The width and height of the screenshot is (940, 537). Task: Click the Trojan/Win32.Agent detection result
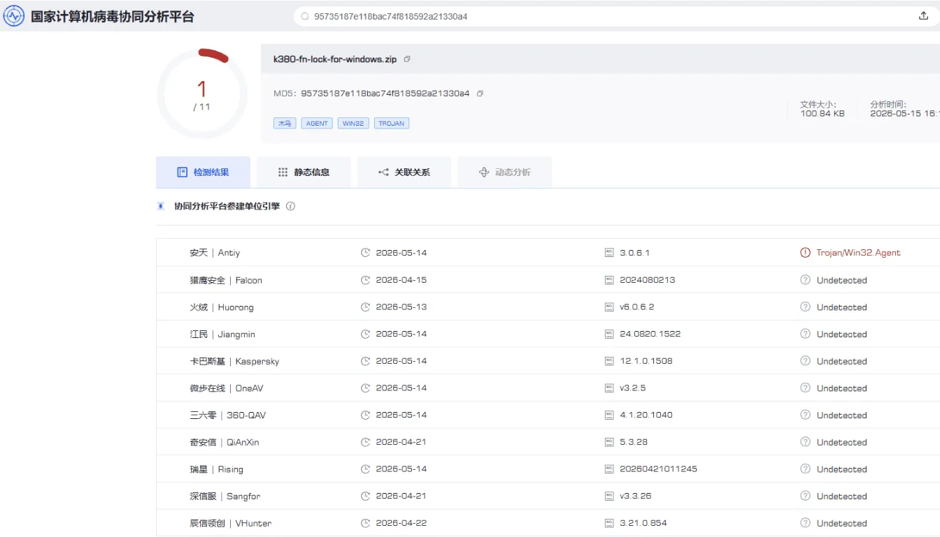[x=858, y=253]
